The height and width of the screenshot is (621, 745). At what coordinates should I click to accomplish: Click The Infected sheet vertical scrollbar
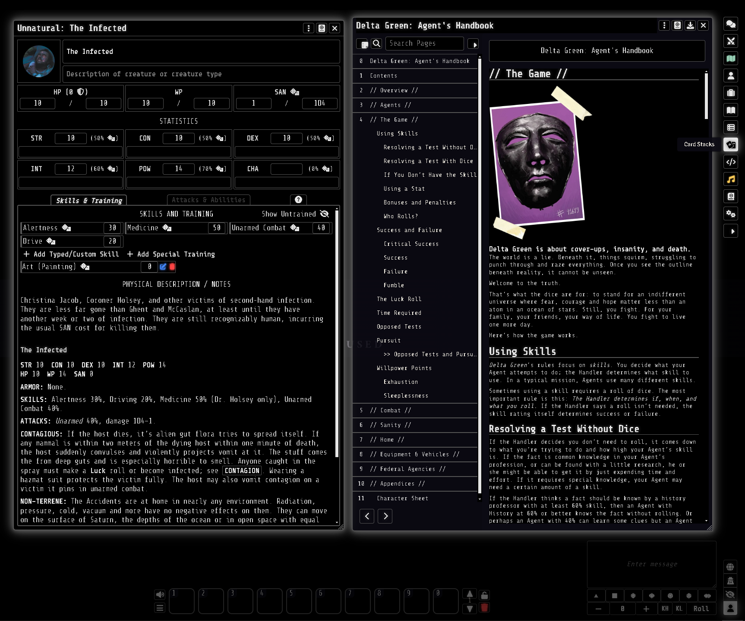tap(337, 334)
